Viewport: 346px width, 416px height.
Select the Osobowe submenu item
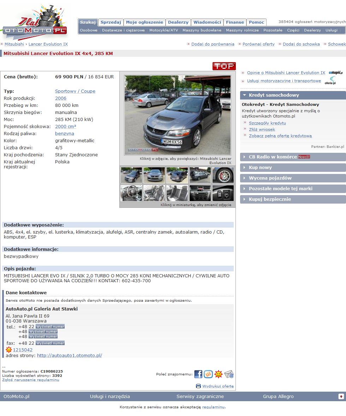[x=89, y=30]
